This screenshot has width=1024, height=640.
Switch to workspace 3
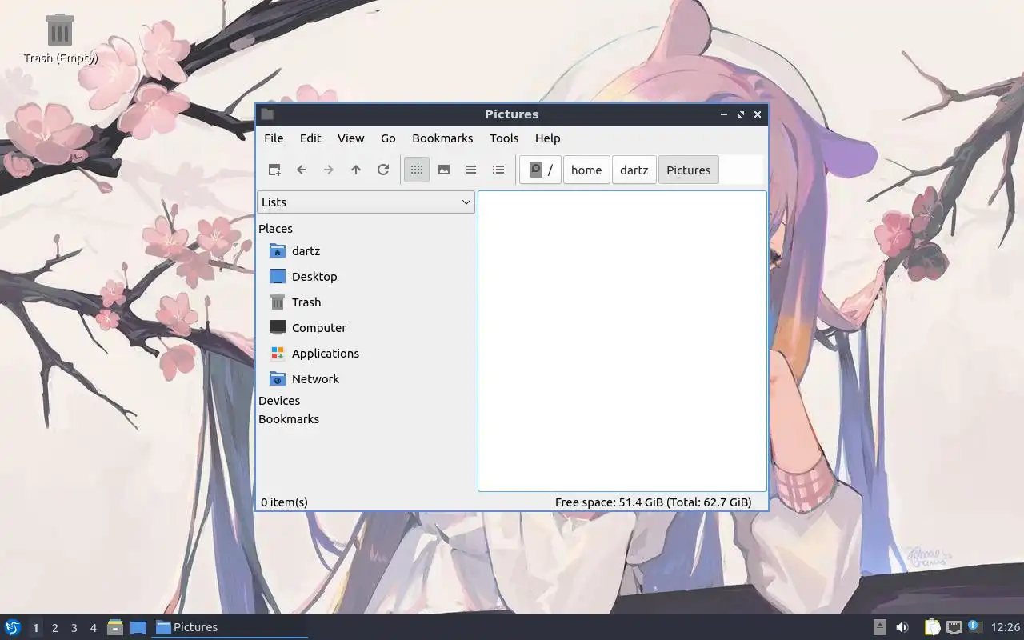pos(74,628)
